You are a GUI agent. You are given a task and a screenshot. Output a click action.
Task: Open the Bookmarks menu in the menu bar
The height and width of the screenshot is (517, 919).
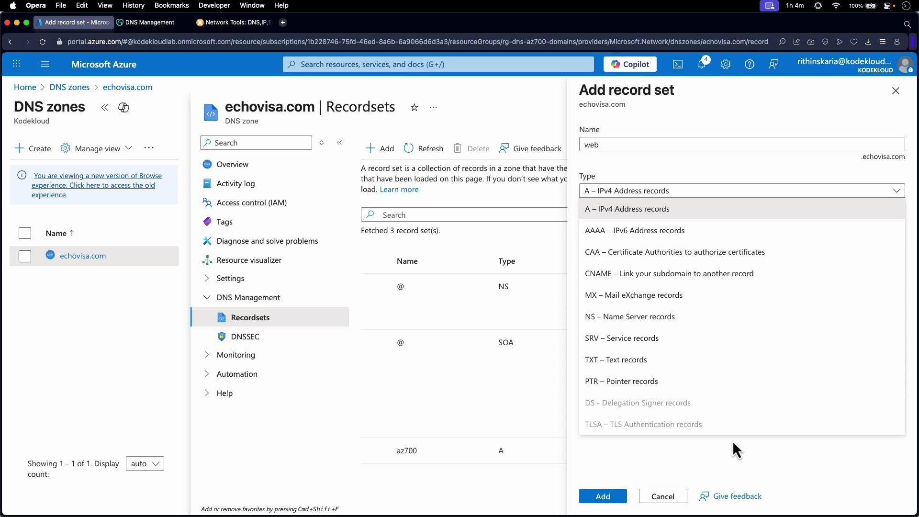[171, 5]
